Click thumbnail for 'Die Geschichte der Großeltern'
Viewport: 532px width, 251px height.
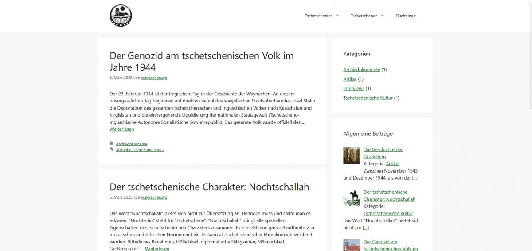[352, 155]
